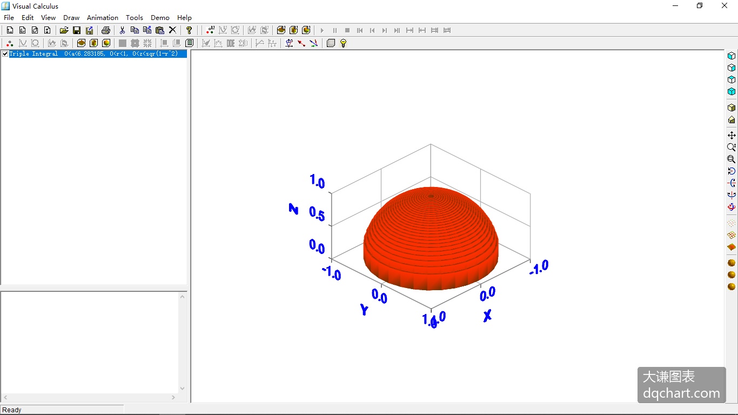Viewport: 738px width, 415px height.
Task: Click the top golden sphere icon
Action: click(x=732, y=263)
